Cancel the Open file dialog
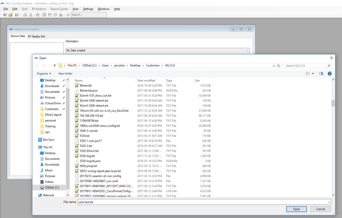 320,209
